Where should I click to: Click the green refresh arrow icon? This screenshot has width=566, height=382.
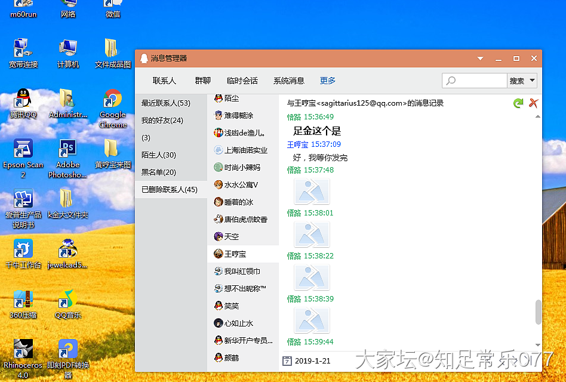click(518, 103)
